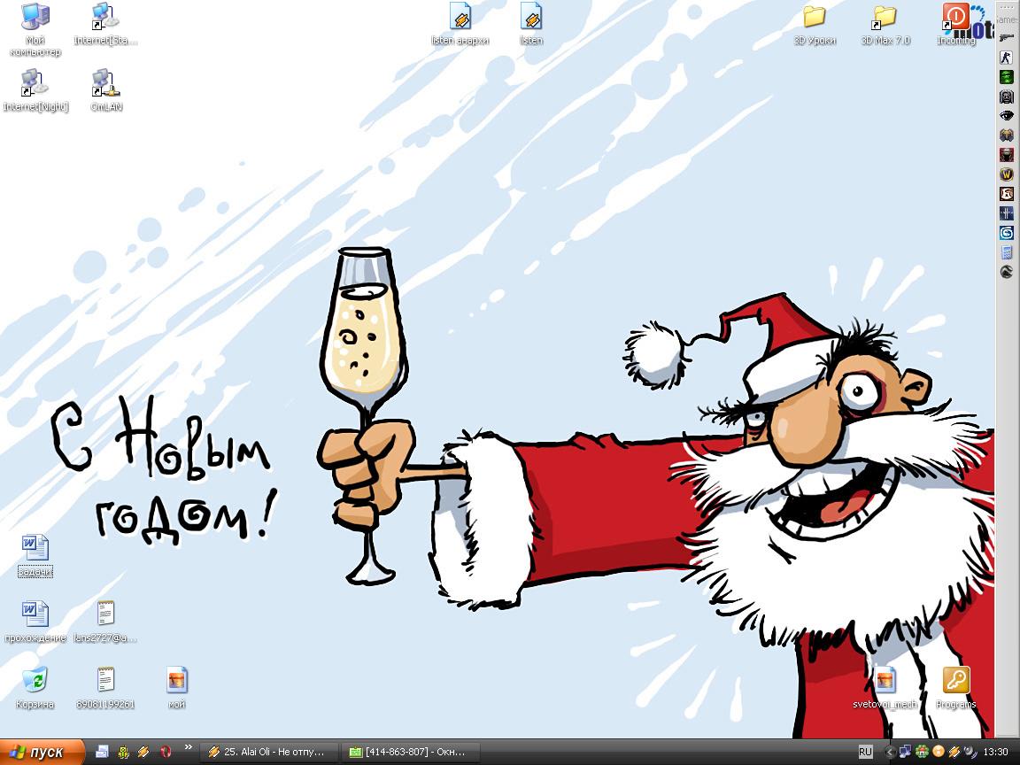Switch to the '25. Alai Oli' Winamp taskbar button
The image size is (1020, 765).
coord(269,752)
